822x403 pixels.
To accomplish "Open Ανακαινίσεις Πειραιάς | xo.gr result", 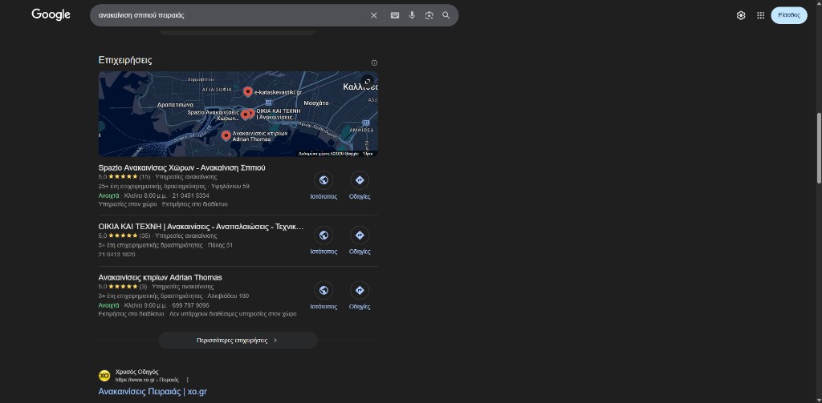I will point(153,392).
